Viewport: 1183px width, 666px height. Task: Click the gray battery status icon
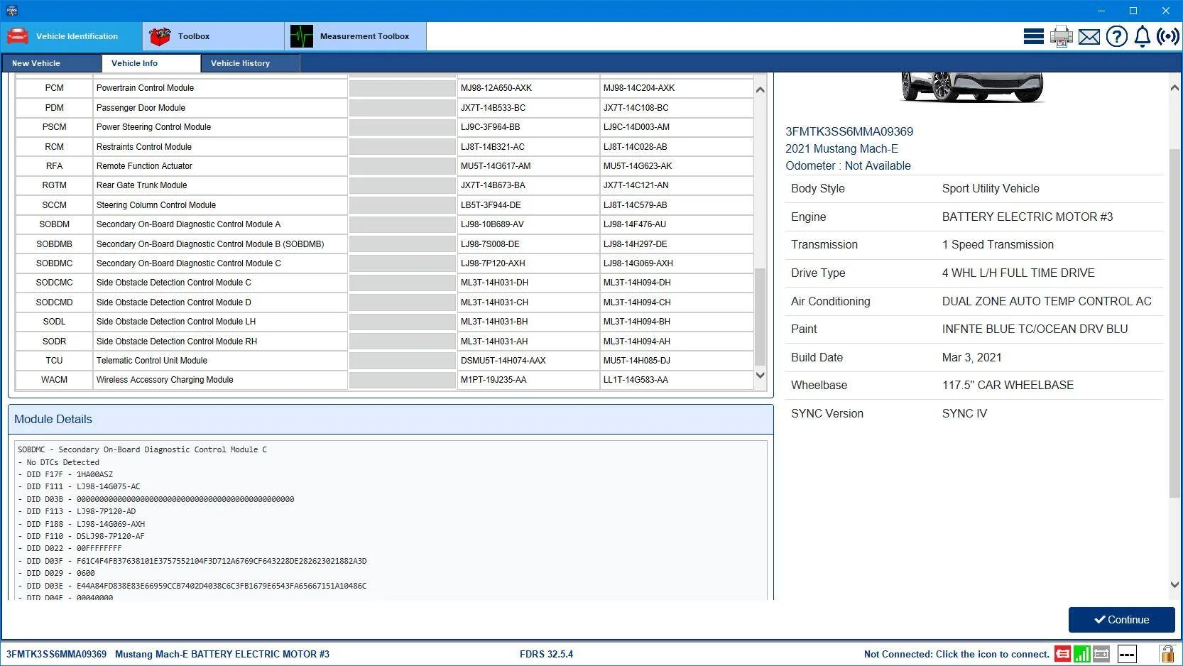(x=1101, y=654)
